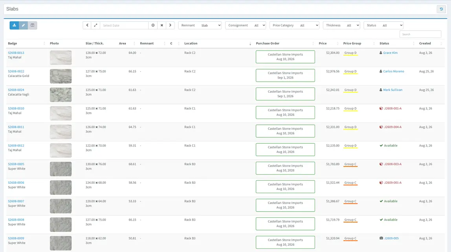
Task: Click price $1,386.67 cell
Action: (x=332, y=201)
